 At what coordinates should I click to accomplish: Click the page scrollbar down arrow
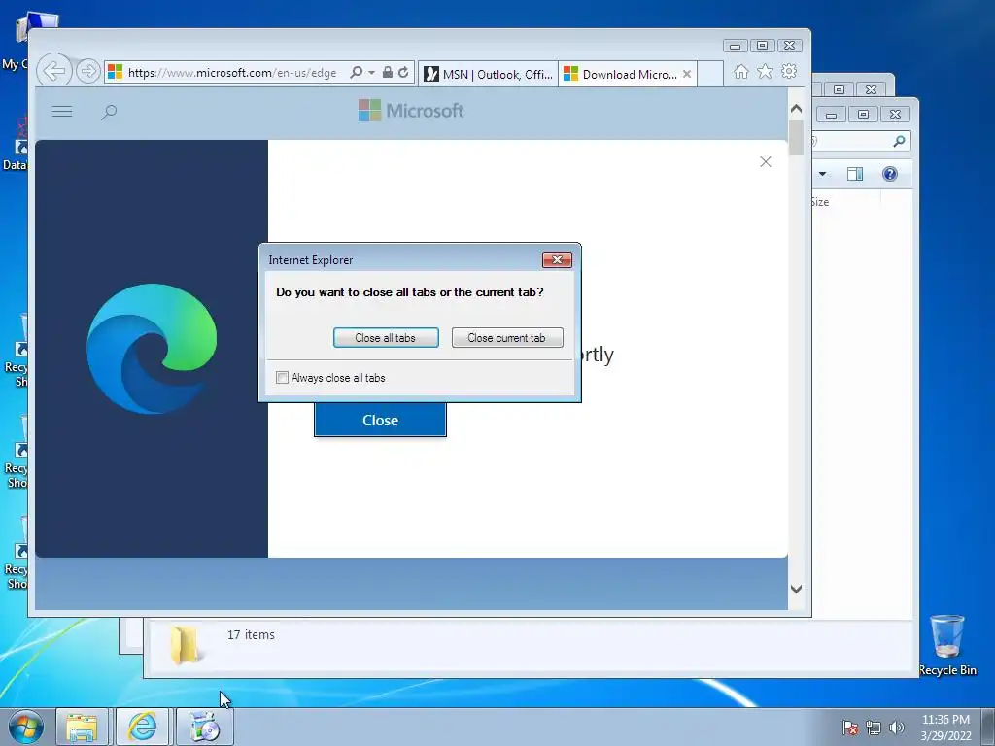(797, 589)
